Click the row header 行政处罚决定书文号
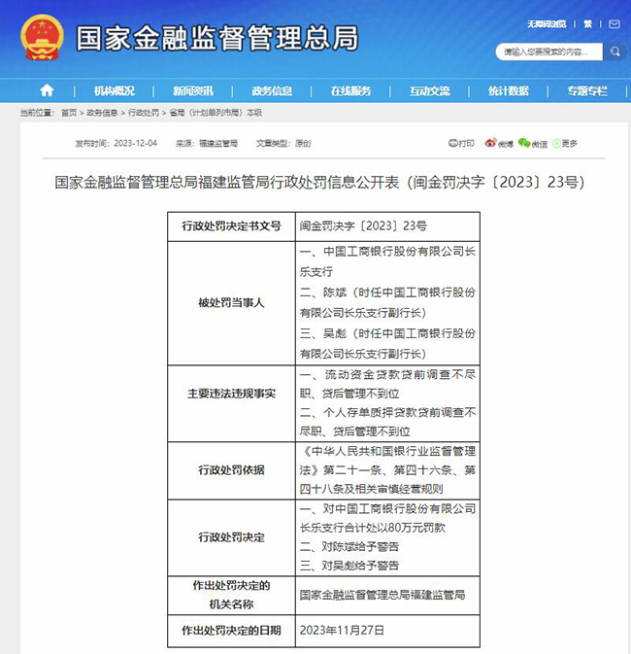Viewport: 631px width, 654px height. point(231,226)
